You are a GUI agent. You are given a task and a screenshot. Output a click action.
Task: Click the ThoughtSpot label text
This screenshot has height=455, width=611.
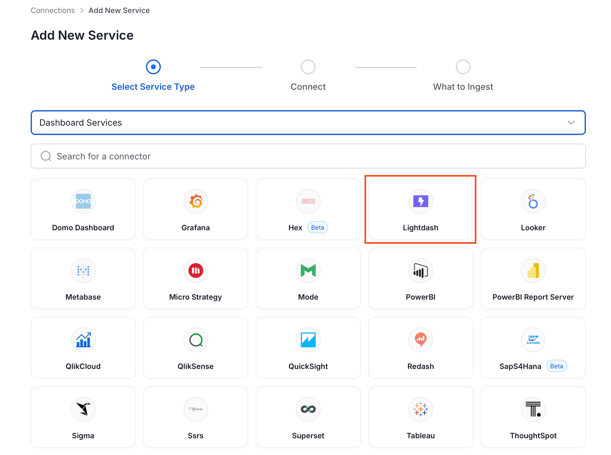pos(533,436)
